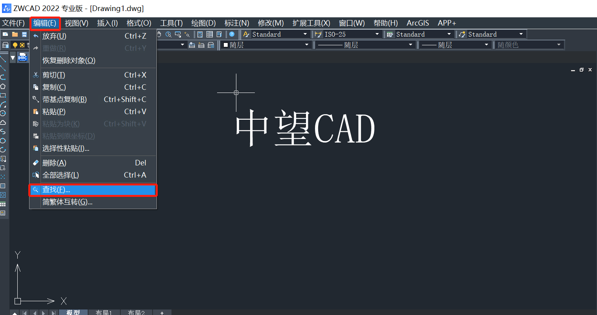Click the Multileader style icon
This screenshot has width=597, height=315.
tap(462, 34)
